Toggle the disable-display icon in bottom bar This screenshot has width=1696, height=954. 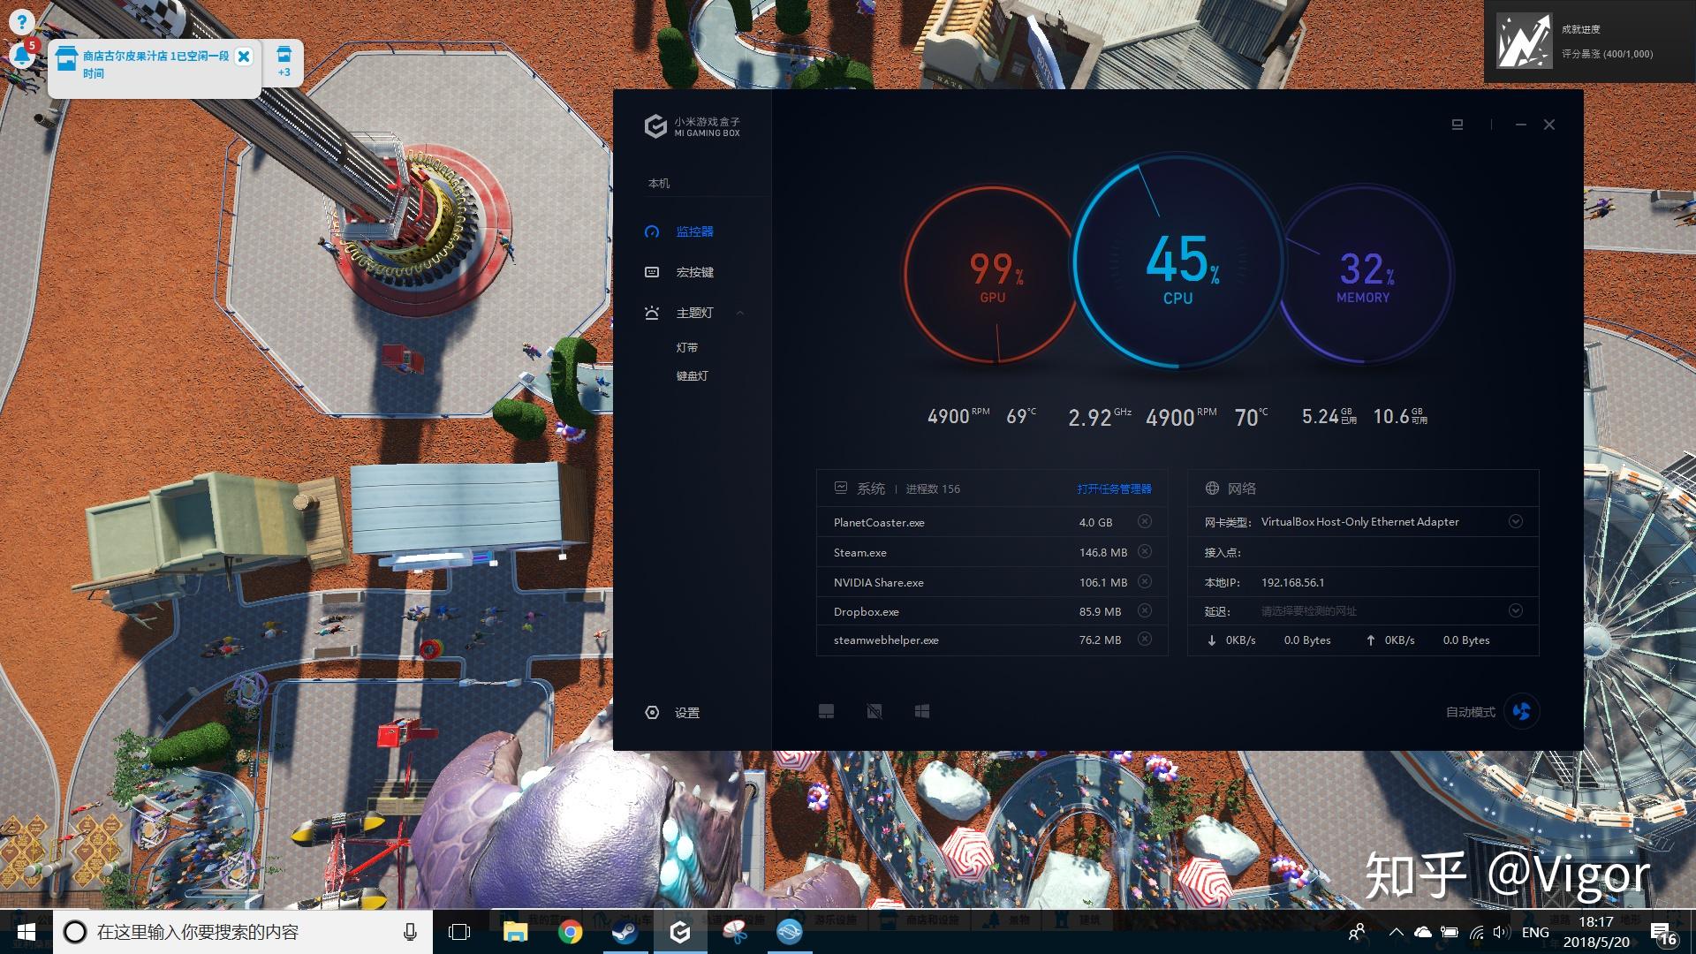tap(874, 711)
